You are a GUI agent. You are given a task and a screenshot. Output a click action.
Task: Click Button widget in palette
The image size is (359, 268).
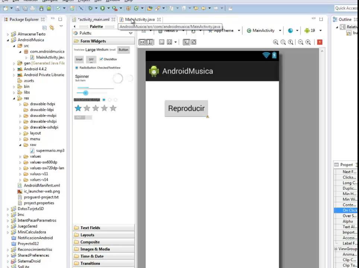coord(123,50)
